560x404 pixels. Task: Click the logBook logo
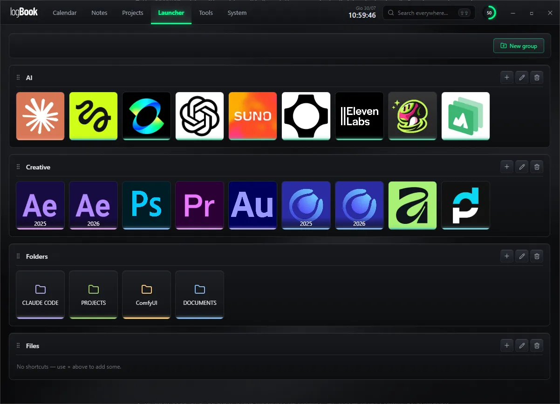24,13
